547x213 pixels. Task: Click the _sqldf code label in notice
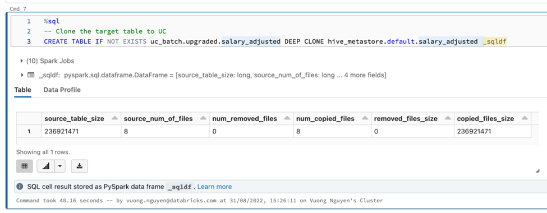point(180,187)
